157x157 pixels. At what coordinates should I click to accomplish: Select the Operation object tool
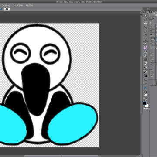tap(146, 24)
